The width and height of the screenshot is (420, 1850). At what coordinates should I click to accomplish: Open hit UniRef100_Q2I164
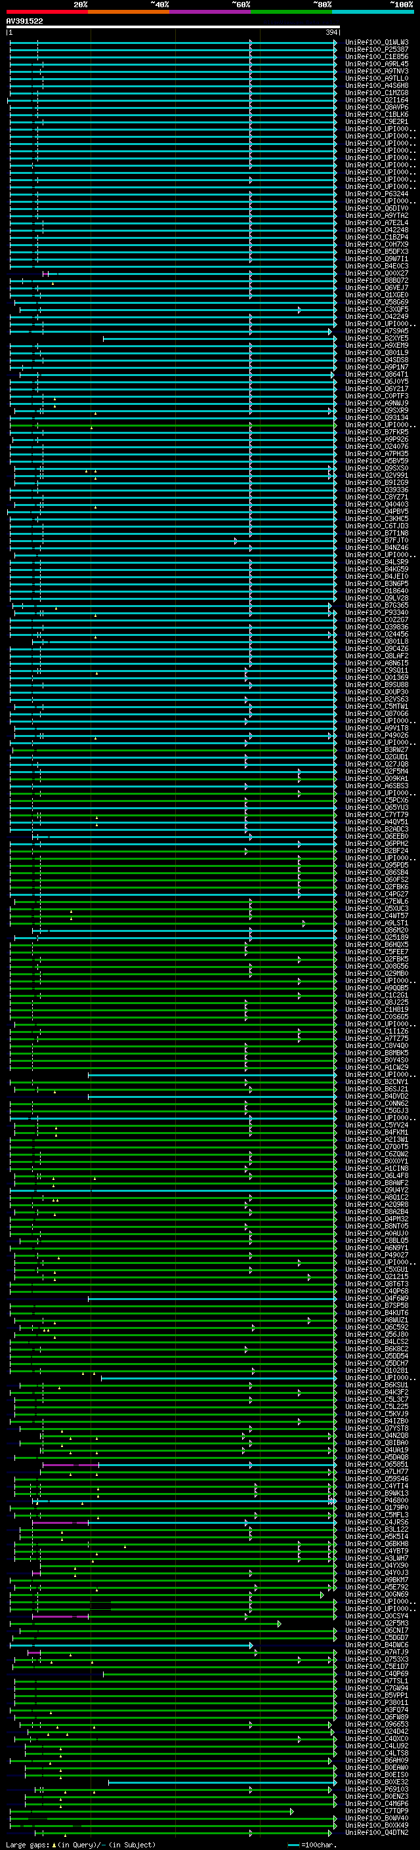[377, 100]
